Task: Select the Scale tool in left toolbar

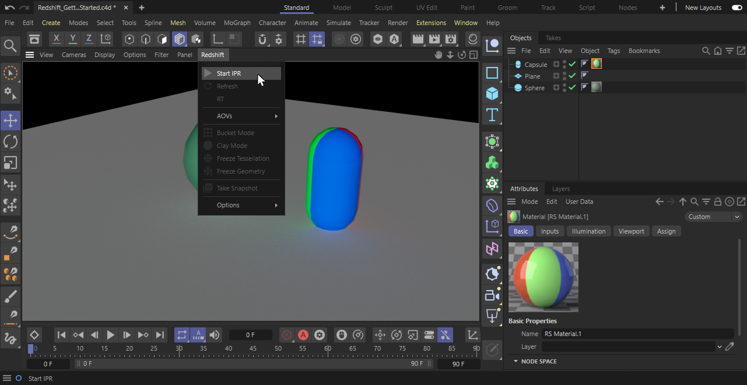Action: [x=10, y=163]
